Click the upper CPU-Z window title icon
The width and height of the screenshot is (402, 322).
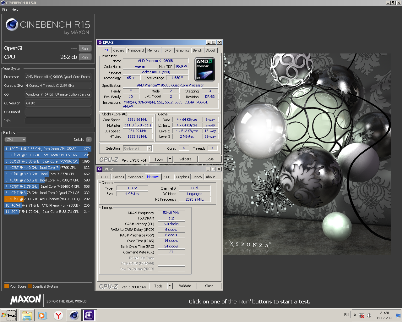click(100, 42)
